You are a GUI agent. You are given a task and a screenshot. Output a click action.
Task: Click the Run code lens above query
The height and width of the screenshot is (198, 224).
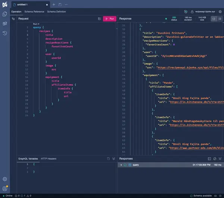click(x=36, y=24)
